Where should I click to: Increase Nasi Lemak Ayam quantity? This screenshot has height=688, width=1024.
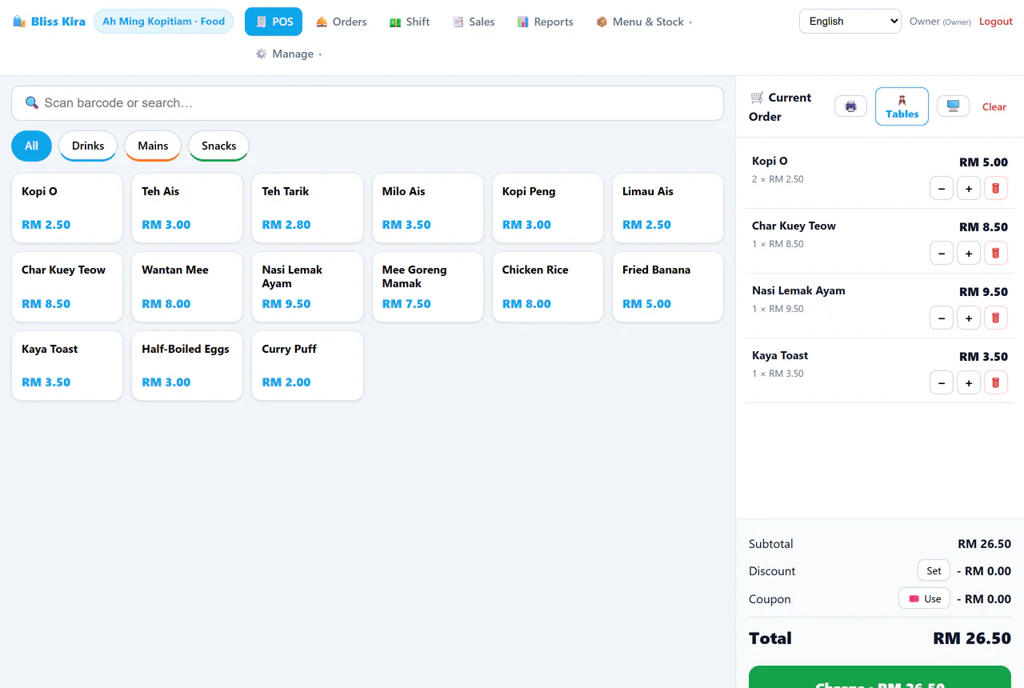click(x=969, y=318)
